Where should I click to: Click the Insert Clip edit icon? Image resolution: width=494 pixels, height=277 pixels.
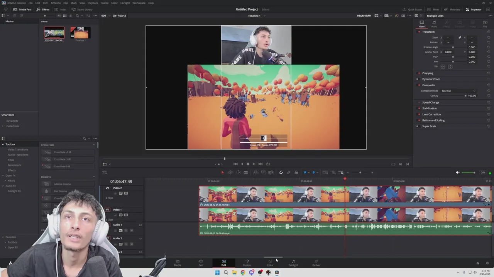coord(255,172)
